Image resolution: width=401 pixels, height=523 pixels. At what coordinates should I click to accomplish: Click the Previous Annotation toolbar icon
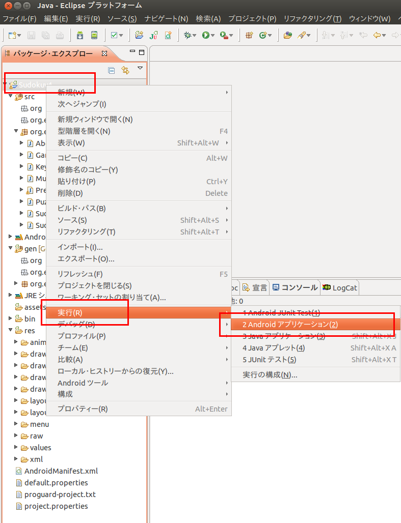(343, 35)
